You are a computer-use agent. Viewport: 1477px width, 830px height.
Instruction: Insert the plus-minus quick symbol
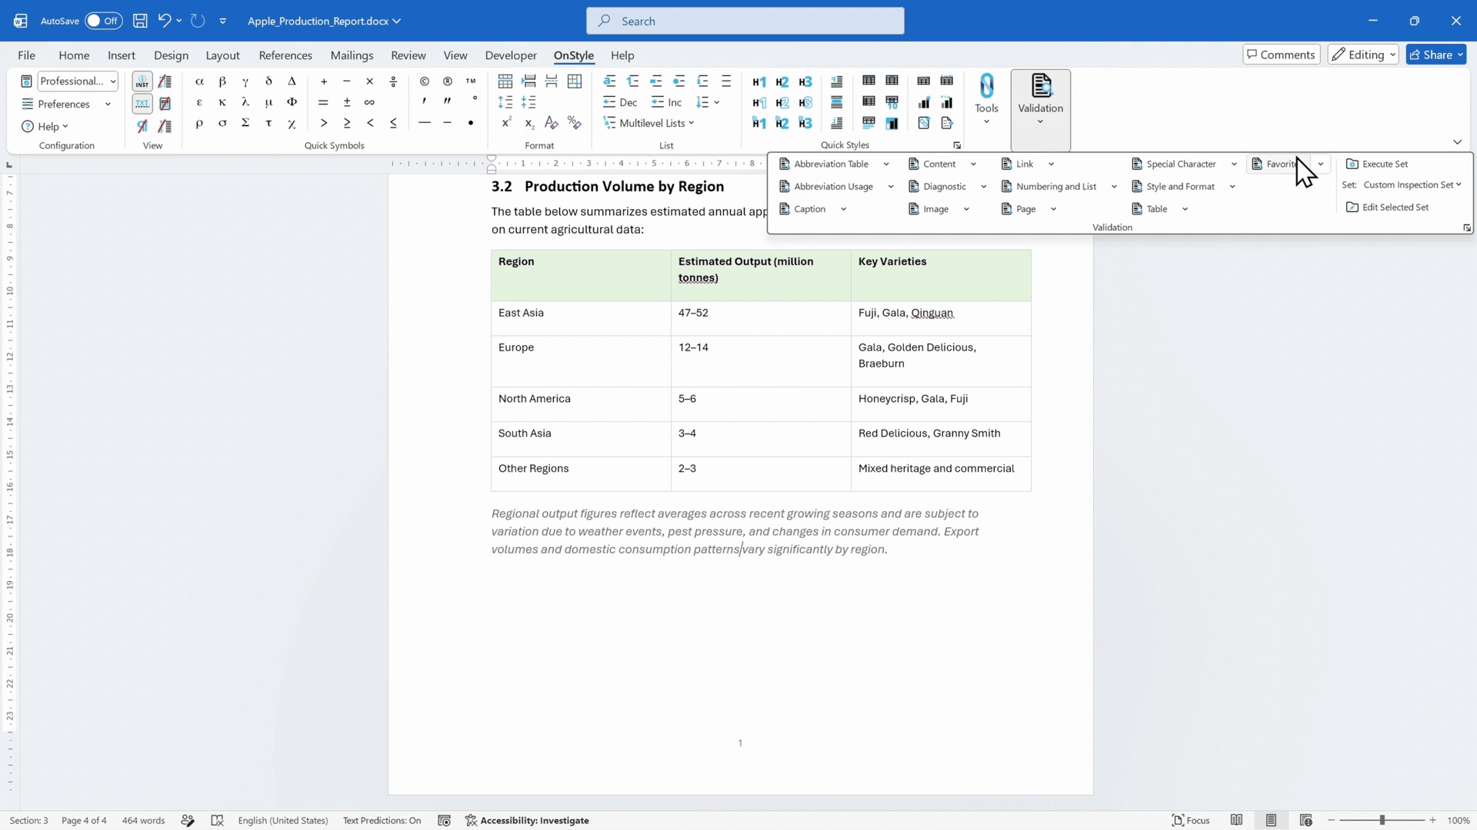[347, 102]
